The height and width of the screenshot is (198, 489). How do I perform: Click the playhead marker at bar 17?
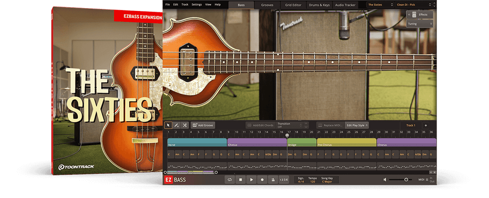click(x=287, y=136)
